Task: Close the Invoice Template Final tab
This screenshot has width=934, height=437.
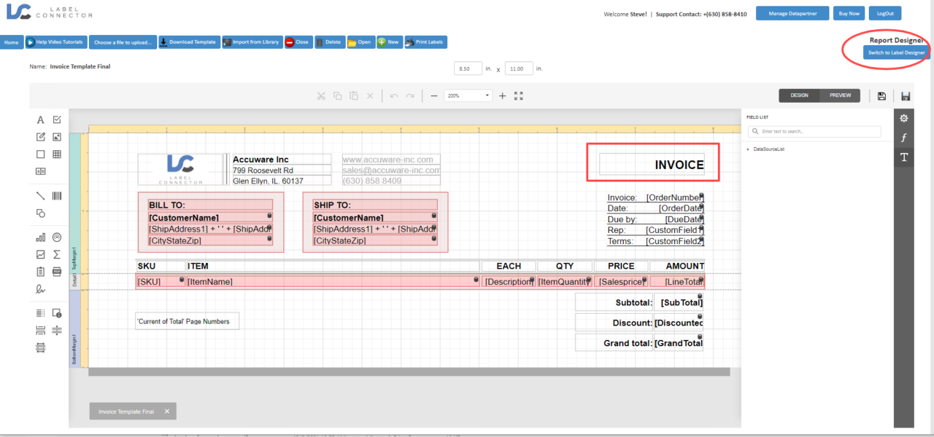Action: coord(166,412)
